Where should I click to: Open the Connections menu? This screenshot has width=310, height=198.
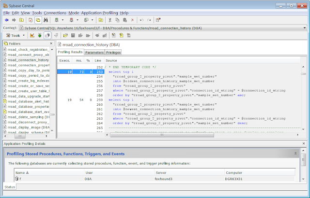tap(55, 13)
